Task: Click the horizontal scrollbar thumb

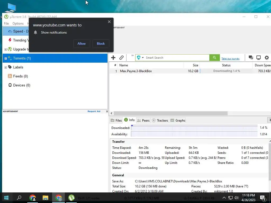Action: point(171,113)
